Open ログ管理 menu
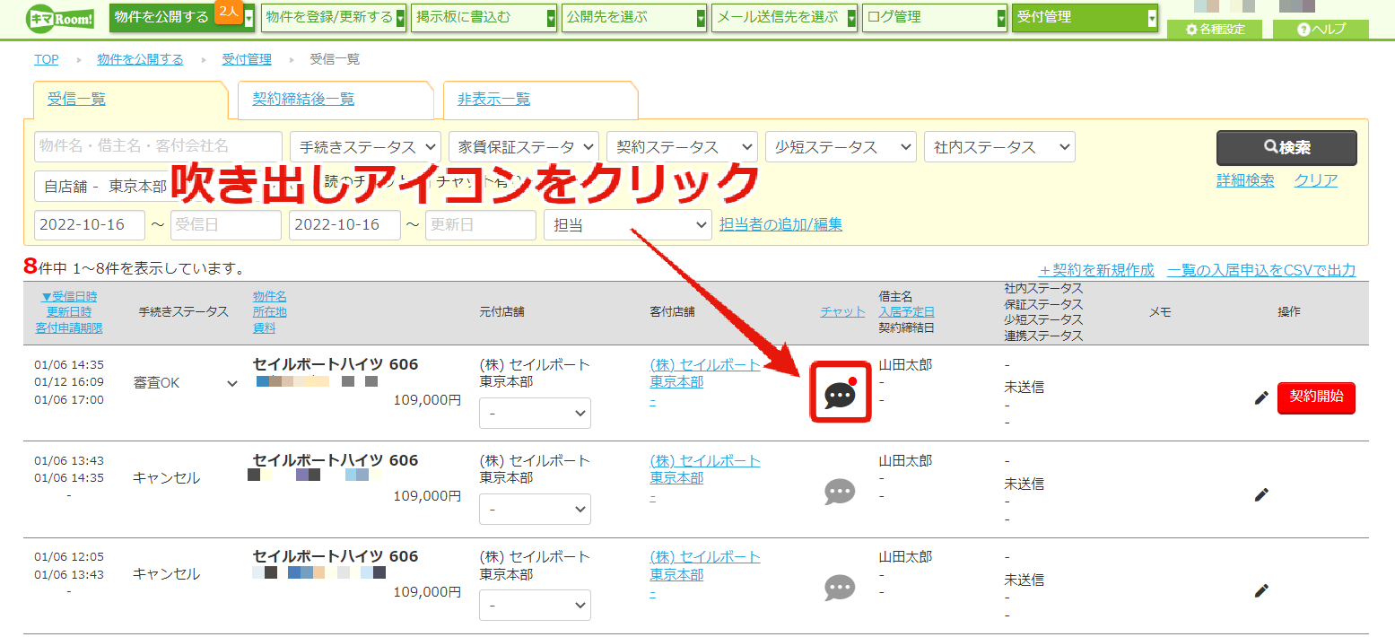Viewport: 1395px width, 637px height. tap(935, 17)
